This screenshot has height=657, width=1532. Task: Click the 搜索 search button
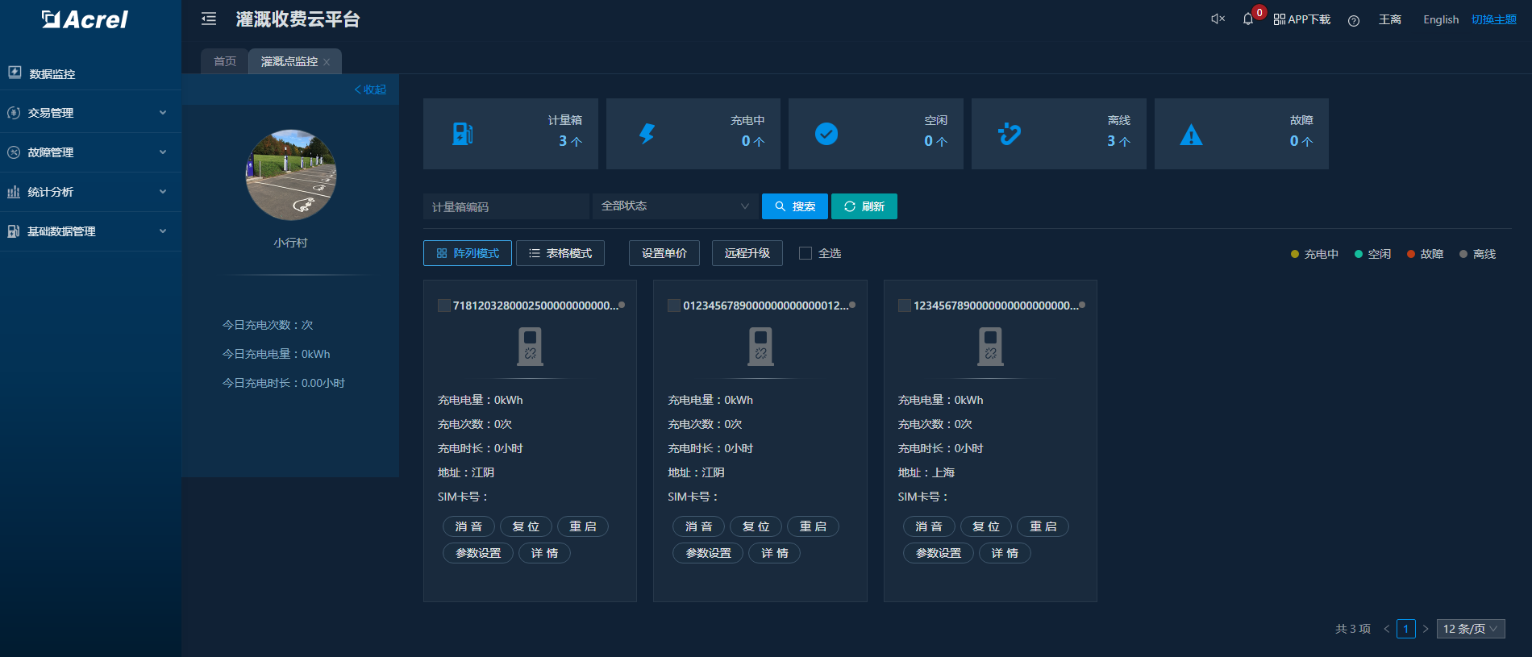[x=794, y=206]
